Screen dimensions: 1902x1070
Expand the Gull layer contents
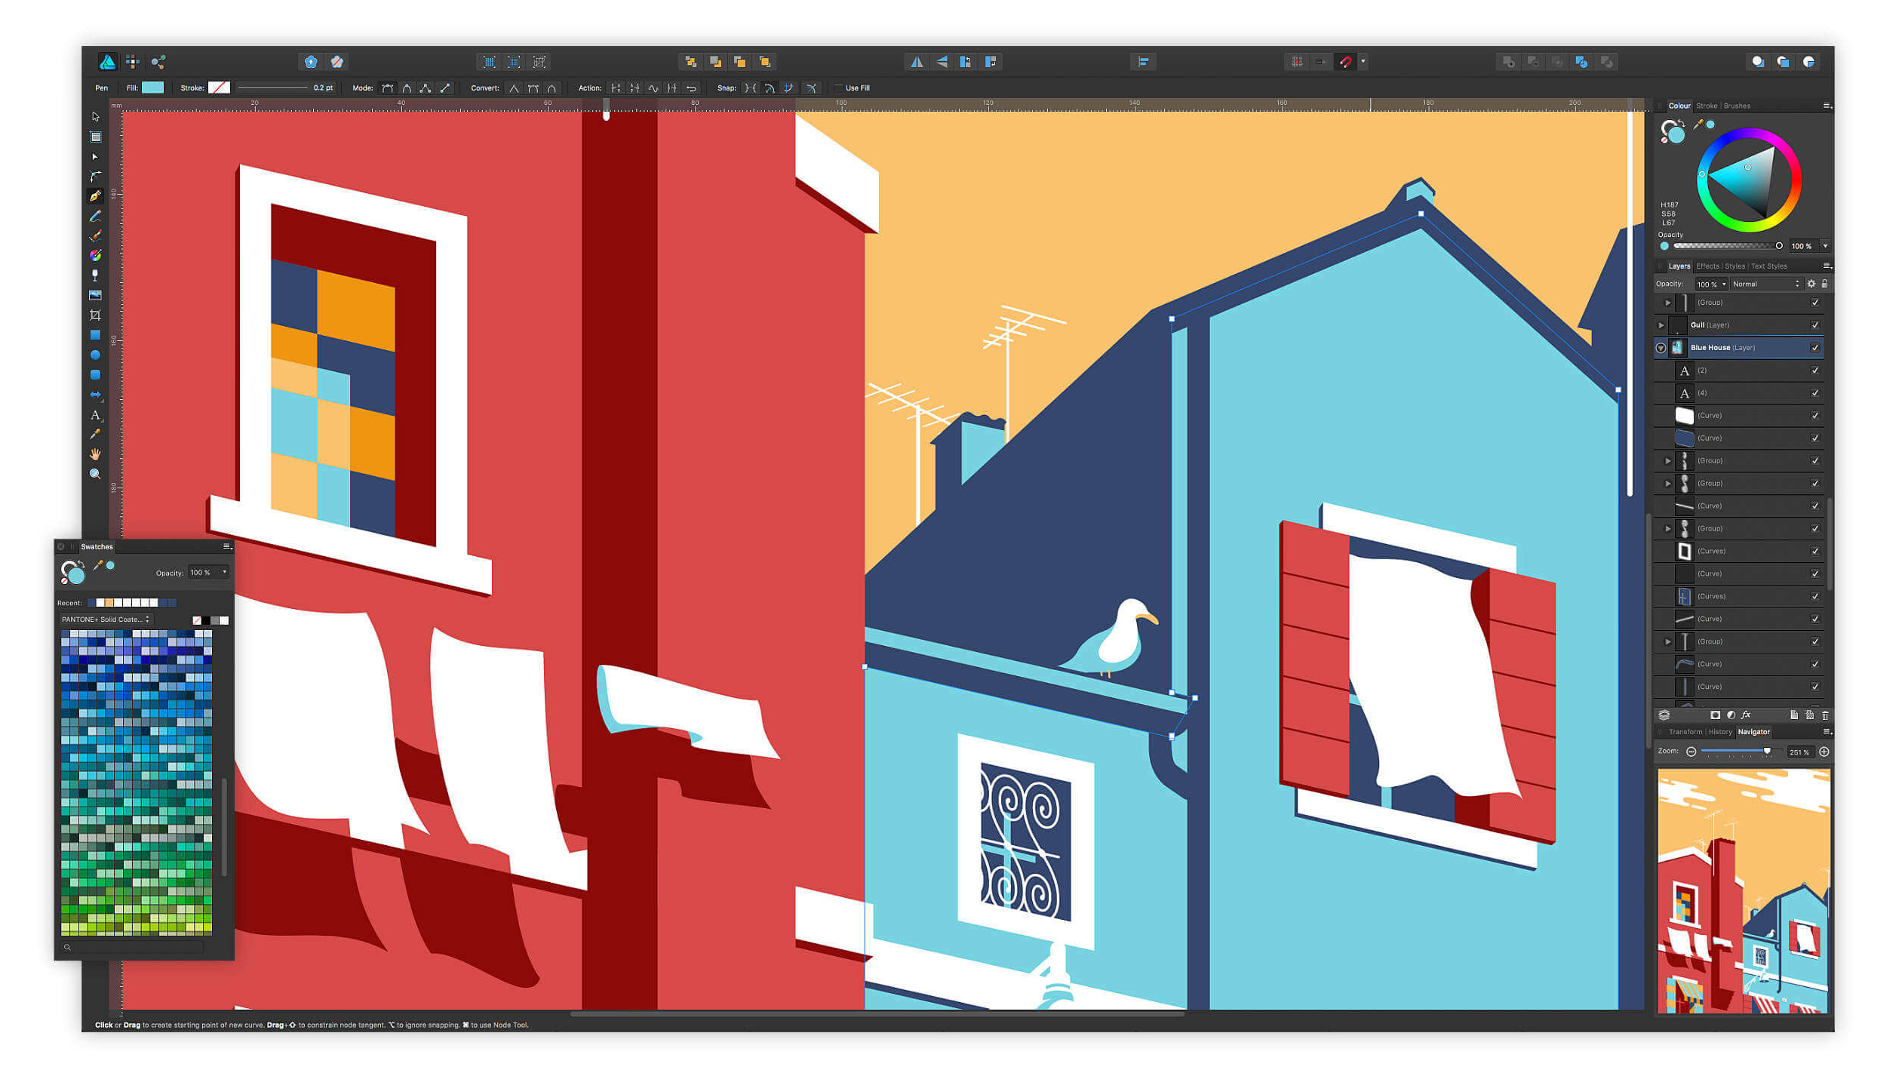[1661, 325]
